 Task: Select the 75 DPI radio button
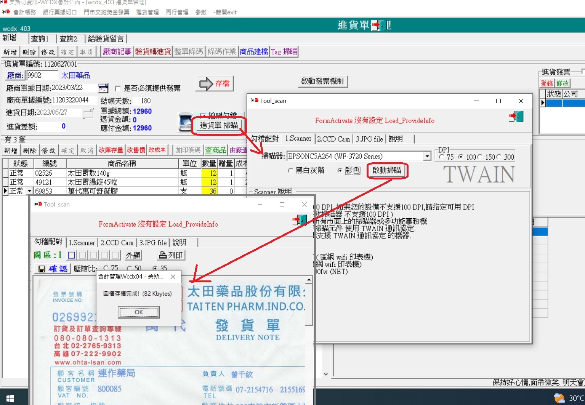[441, 157]
